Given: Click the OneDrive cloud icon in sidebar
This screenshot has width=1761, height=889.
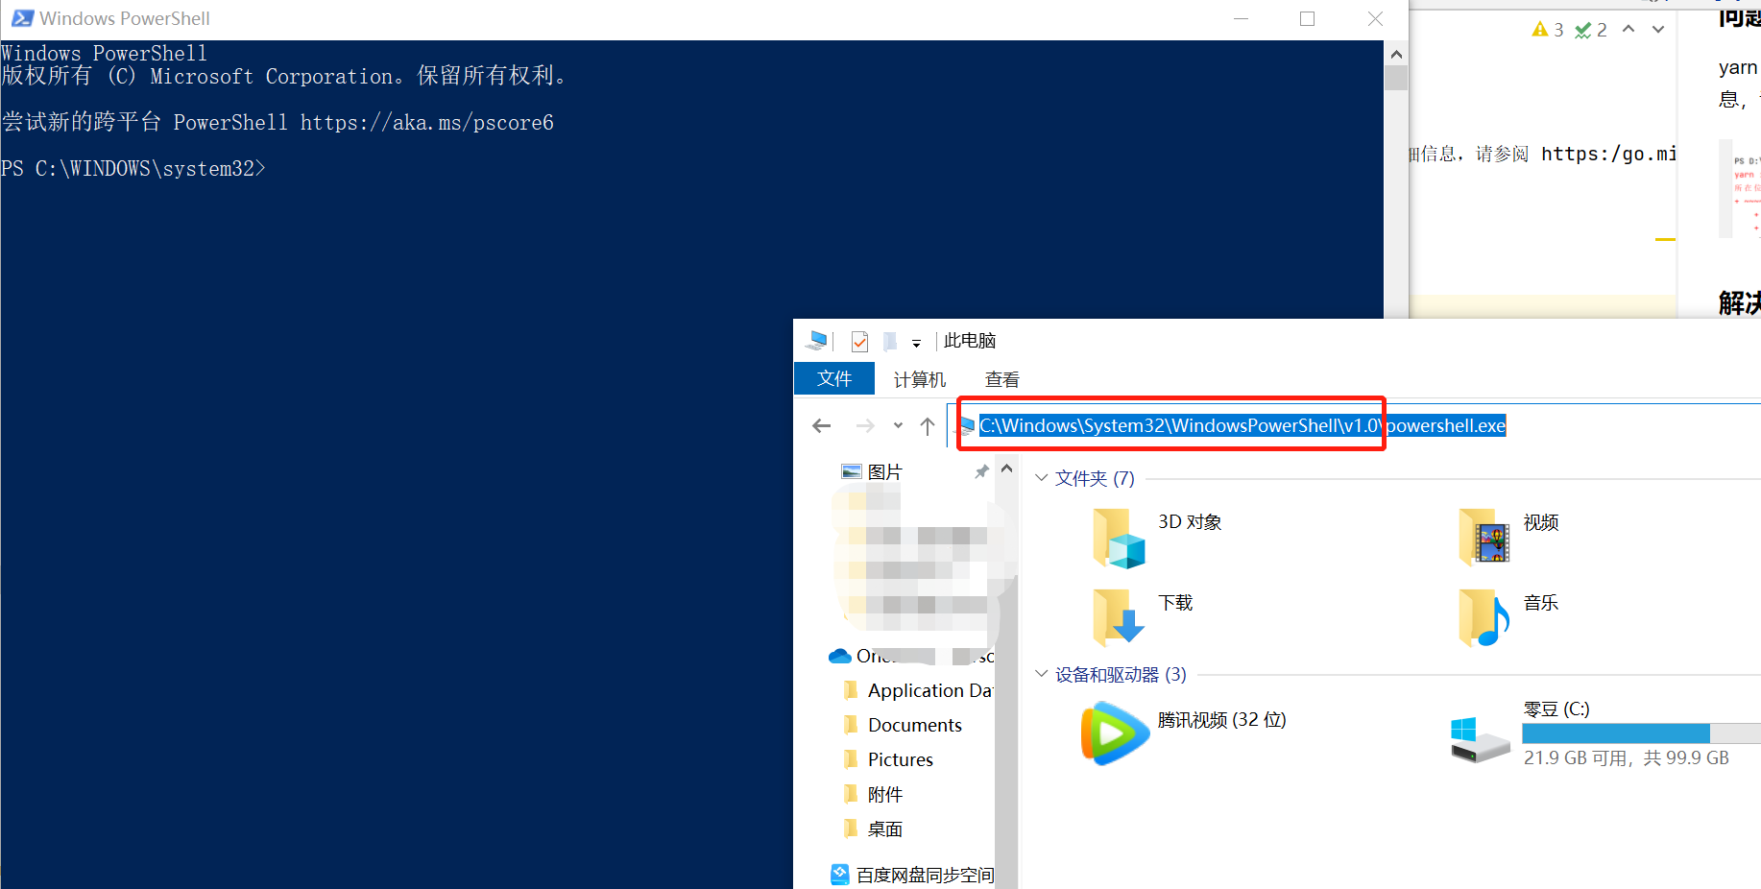Looking at the screenshot, I should tap(840, 656).
